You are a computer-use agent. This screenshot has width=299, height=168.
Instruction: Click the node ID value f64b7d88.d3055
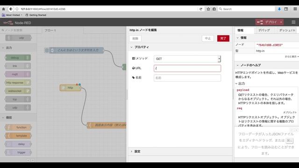point(270,45)
